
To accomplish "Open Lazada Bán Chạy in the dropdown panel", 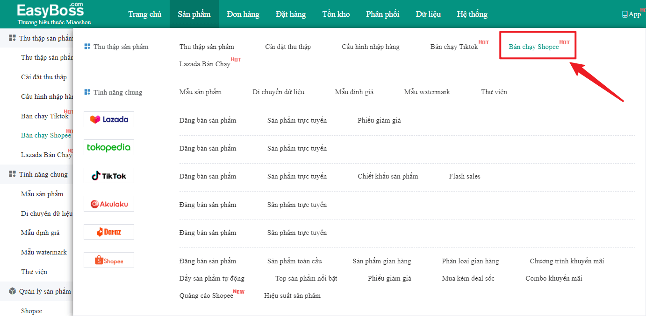I will (205, 64).
